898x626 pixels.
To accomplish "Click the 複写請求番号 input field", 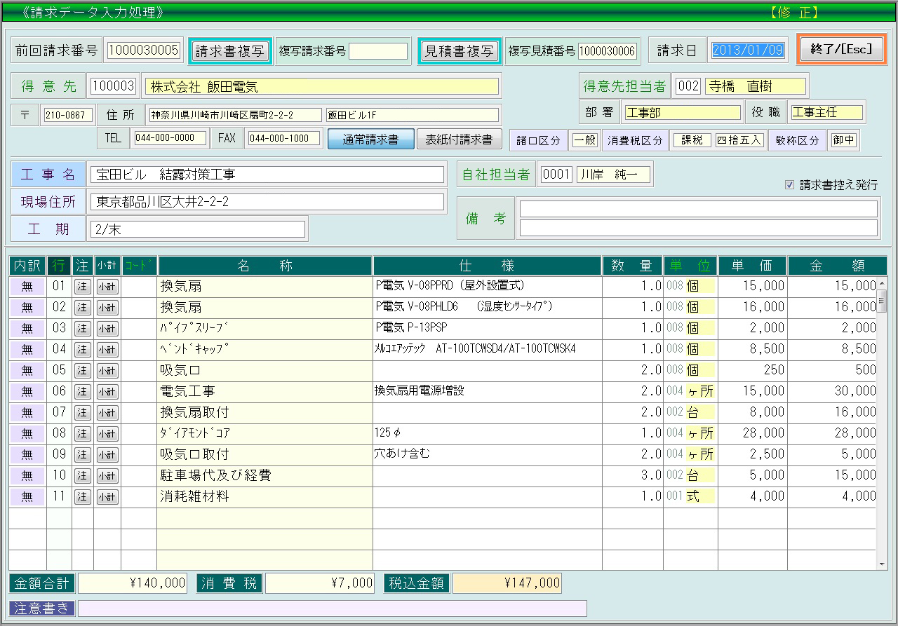I will coord(378,51).
